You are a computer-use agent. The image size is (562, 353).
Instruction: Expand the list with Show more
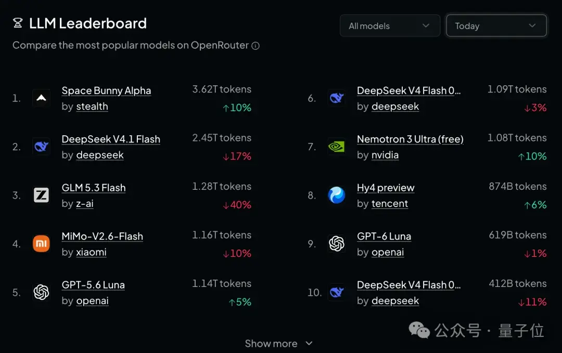[x=278, y=343]
